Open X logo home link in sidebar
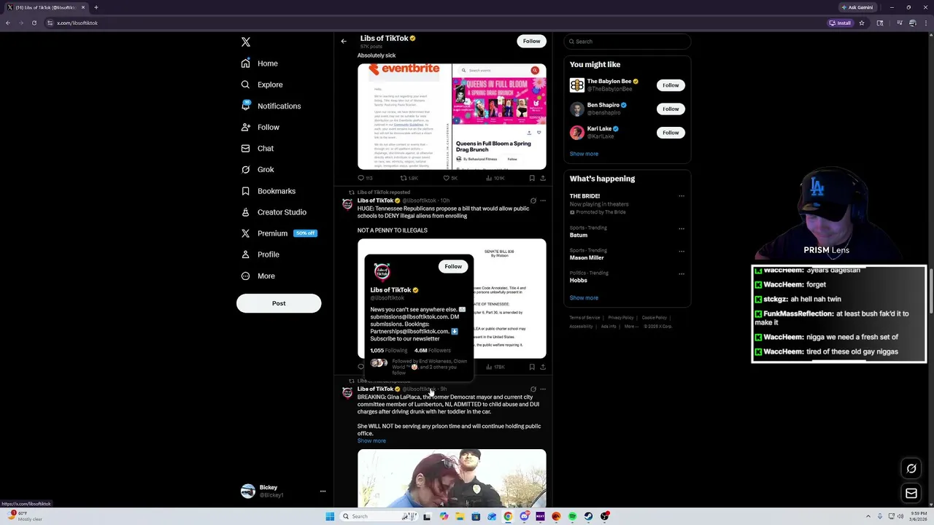The width and height of the screenshot is (934, 525). (x=246, y=42)
